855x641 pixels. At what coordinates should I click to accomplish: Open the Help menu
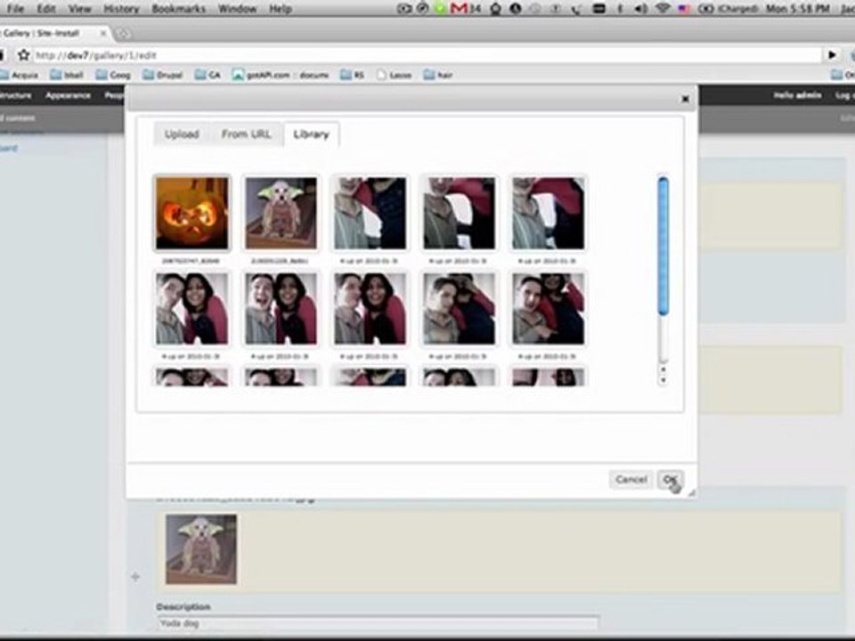click(281, 9)
